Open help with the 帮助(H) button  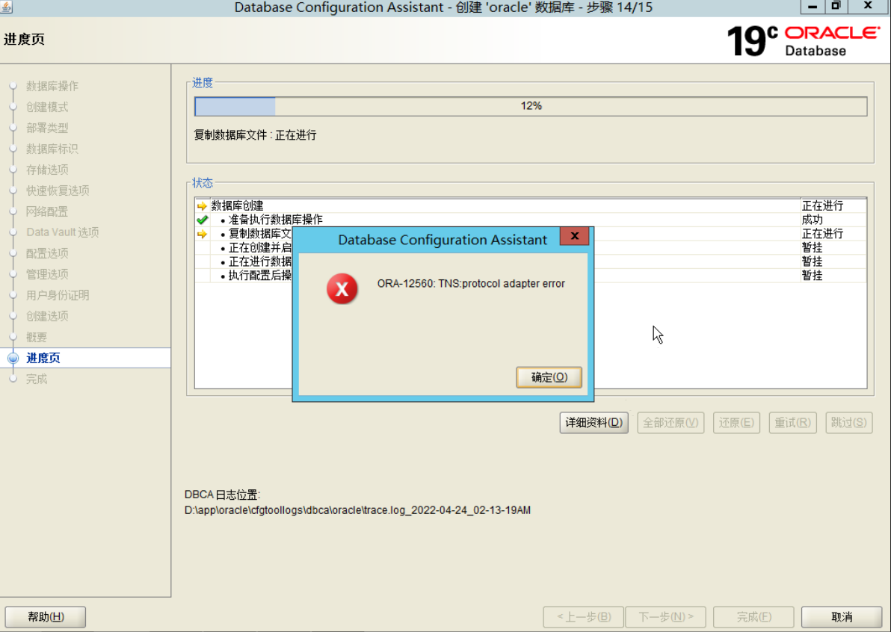click(x=46, y=616)
